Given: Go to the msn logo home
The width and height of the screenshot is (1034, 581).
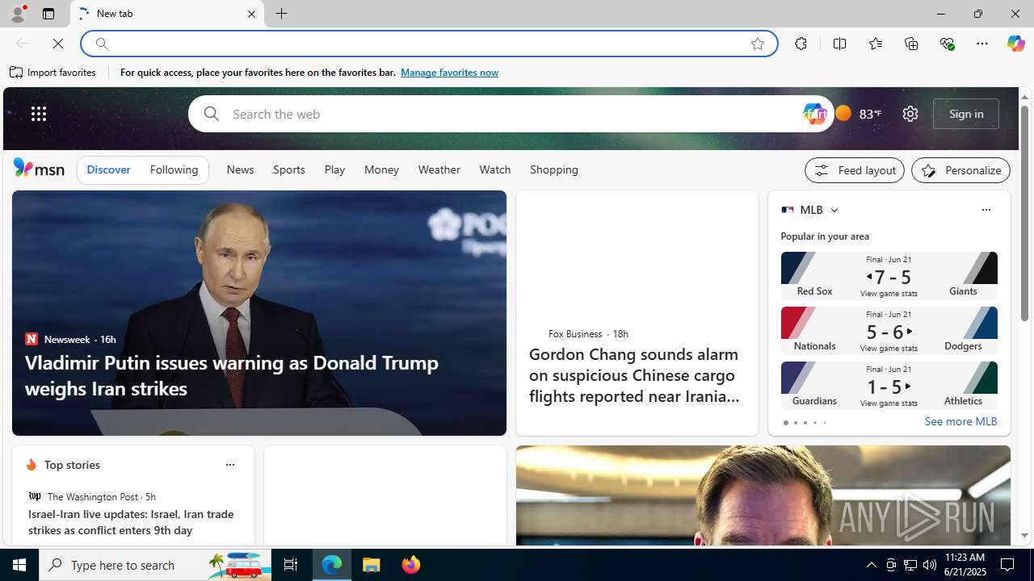Looking at the screenshot, I should [39, 168].
